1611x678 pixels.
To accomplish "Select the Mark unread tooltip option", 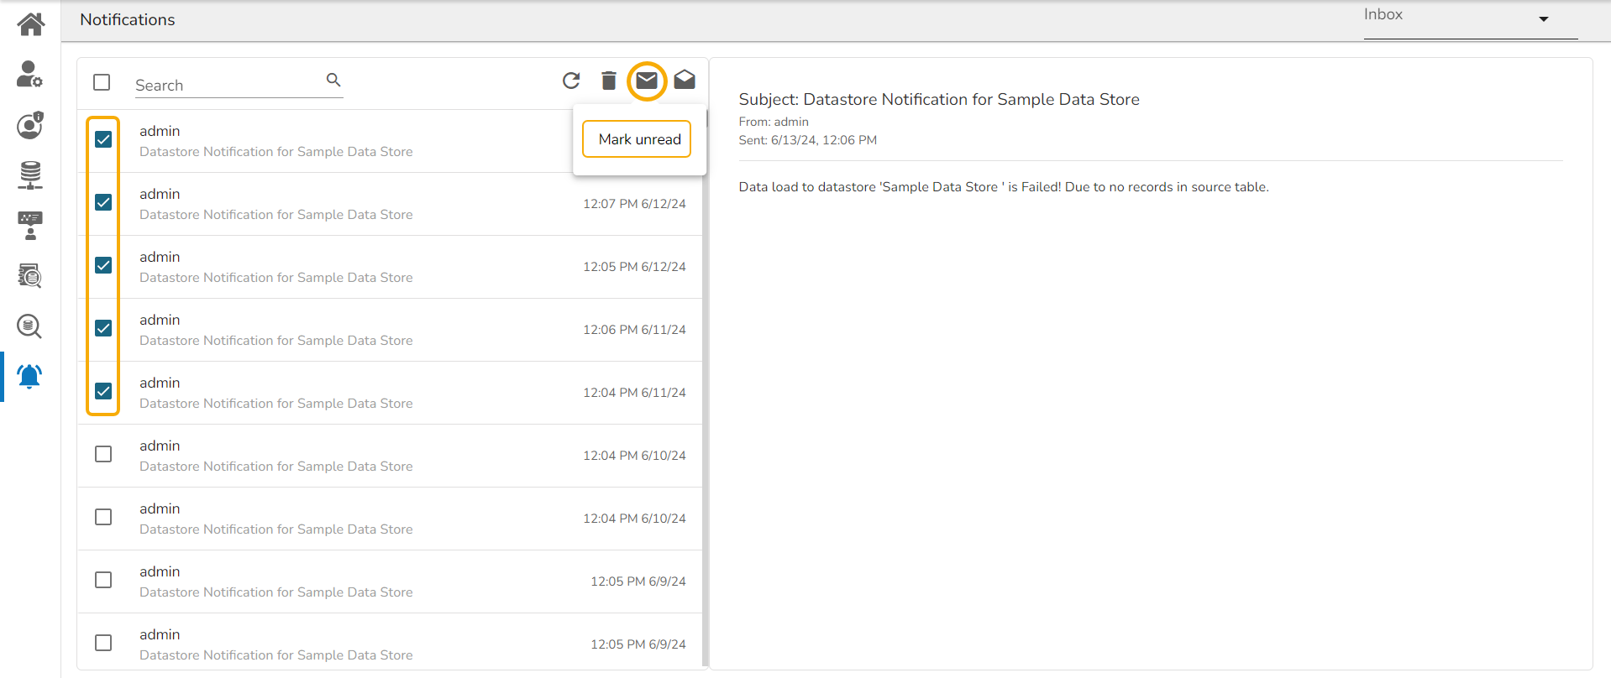I will coord(638,139).
